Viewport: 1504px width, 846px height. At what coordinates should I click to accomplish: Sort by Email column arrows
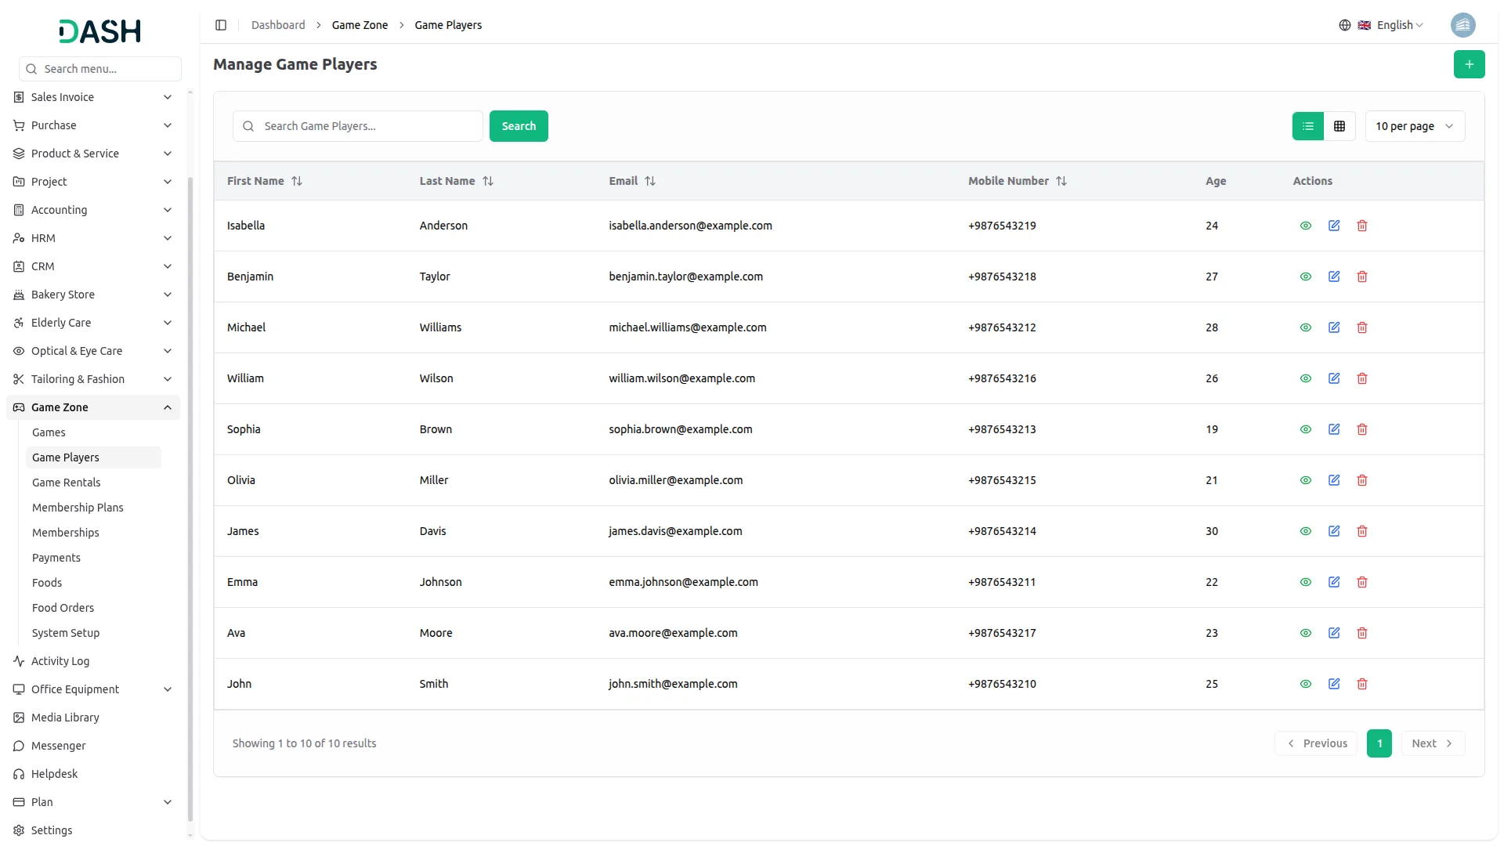tap(650, 181)
